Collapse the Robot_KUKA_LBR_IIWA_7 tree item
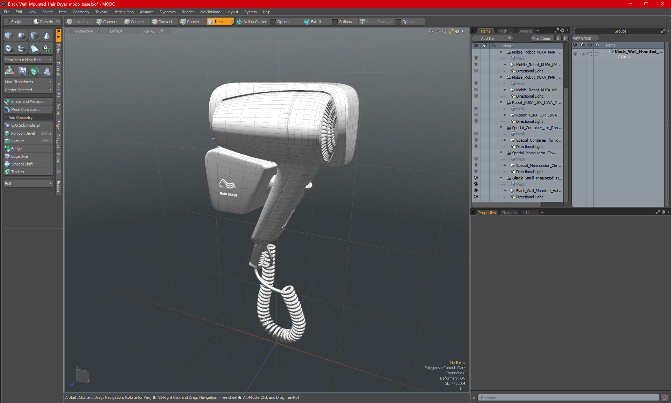 [501, 102]
